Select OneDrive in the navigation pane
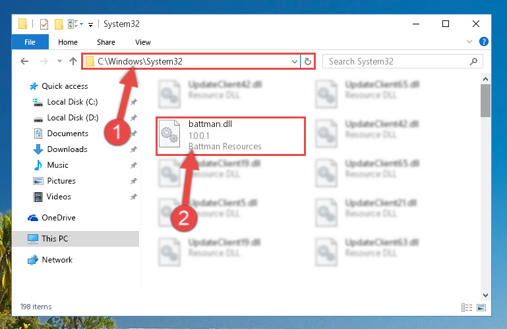This screenshot has height=329, width=507. (58, 218)
